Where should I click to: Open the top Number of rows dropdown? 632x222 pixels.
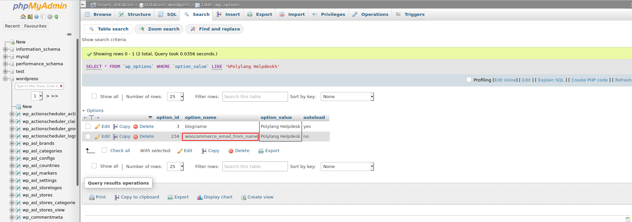point(175,96)
